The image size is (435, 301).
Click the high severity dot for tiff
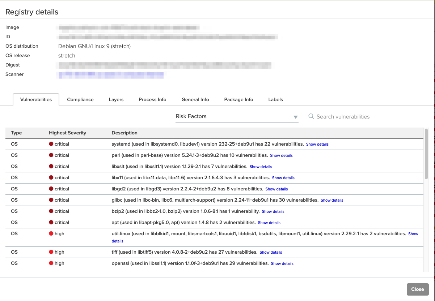pos(51,252)
